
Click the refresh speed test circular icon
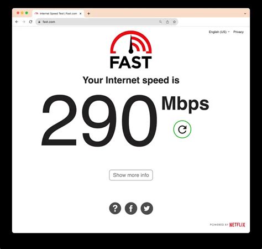click(x=182, y=129)
